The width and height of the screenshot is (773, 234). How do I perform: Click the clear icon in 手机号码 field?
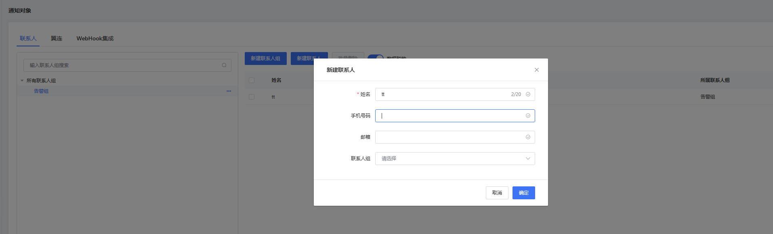tap(528, 116)
